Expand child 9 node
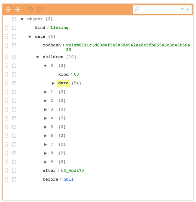 point(45,162)
